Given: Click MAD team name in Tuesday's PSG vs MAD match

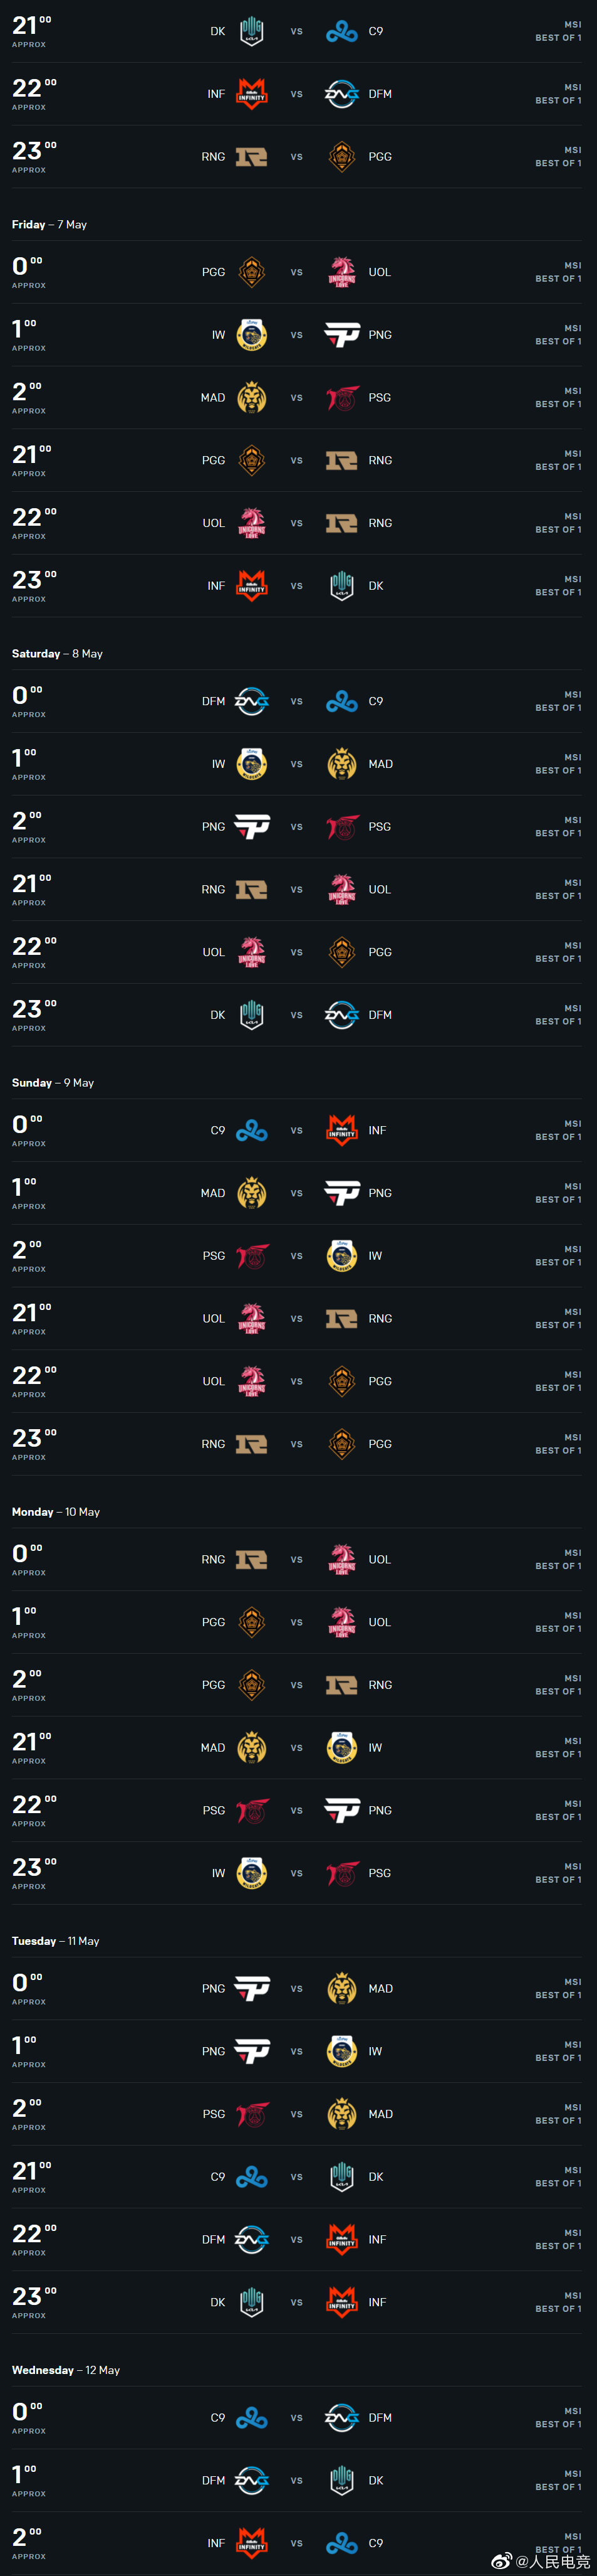Looking at the screenshot, I should click(380, 2114).
